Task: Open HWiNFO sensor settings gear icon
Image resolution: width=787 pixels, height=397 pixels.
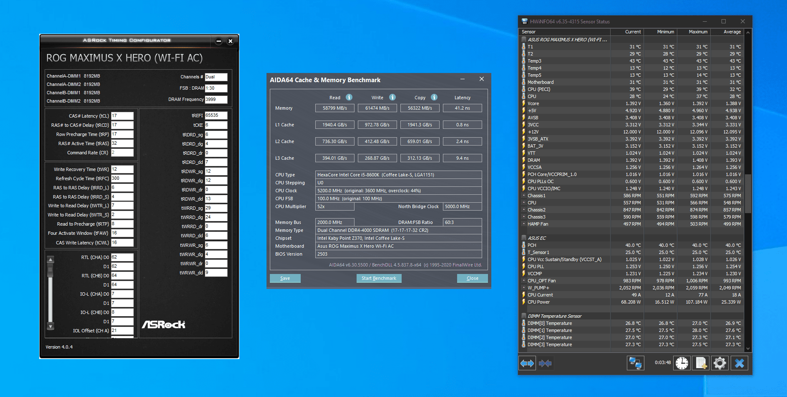Action: pos(719,363)
